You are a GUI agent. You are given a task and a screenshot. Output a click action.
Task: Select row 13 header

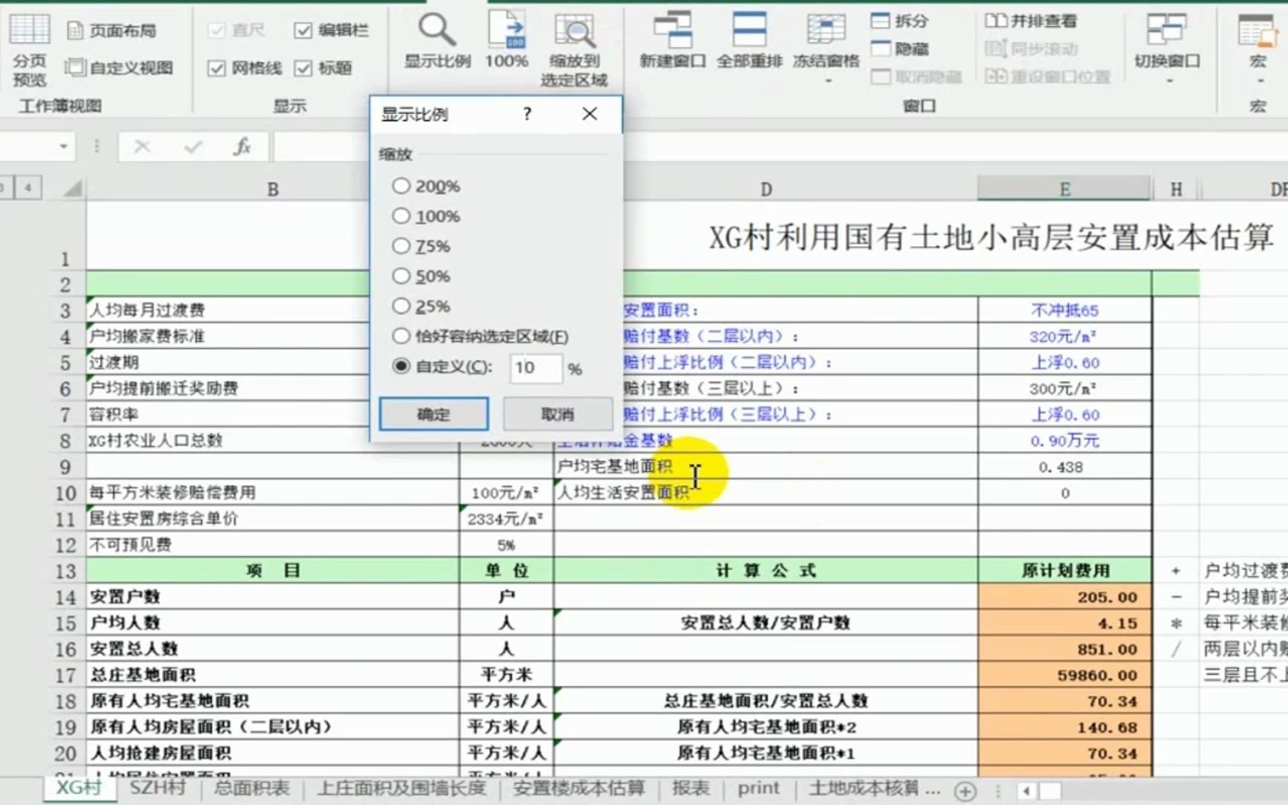tap(66, 571)
